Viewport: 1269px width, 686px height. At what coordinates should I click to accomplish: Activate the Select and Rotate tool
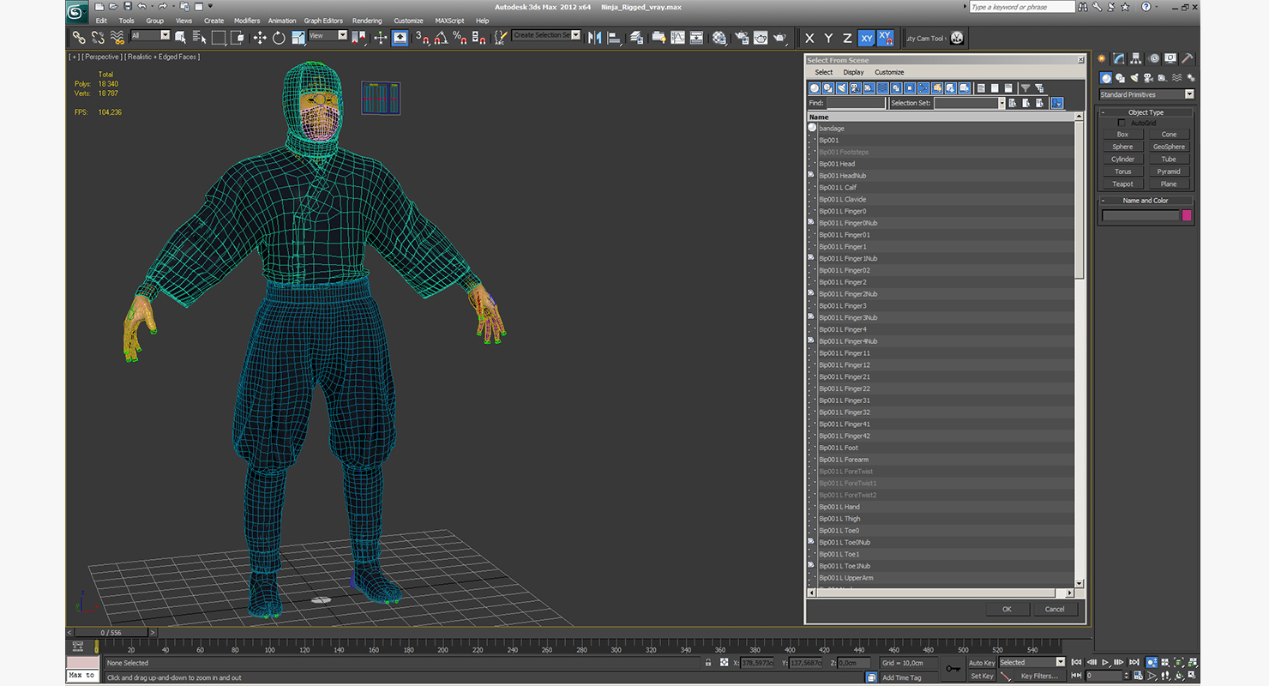click(279, 38)
